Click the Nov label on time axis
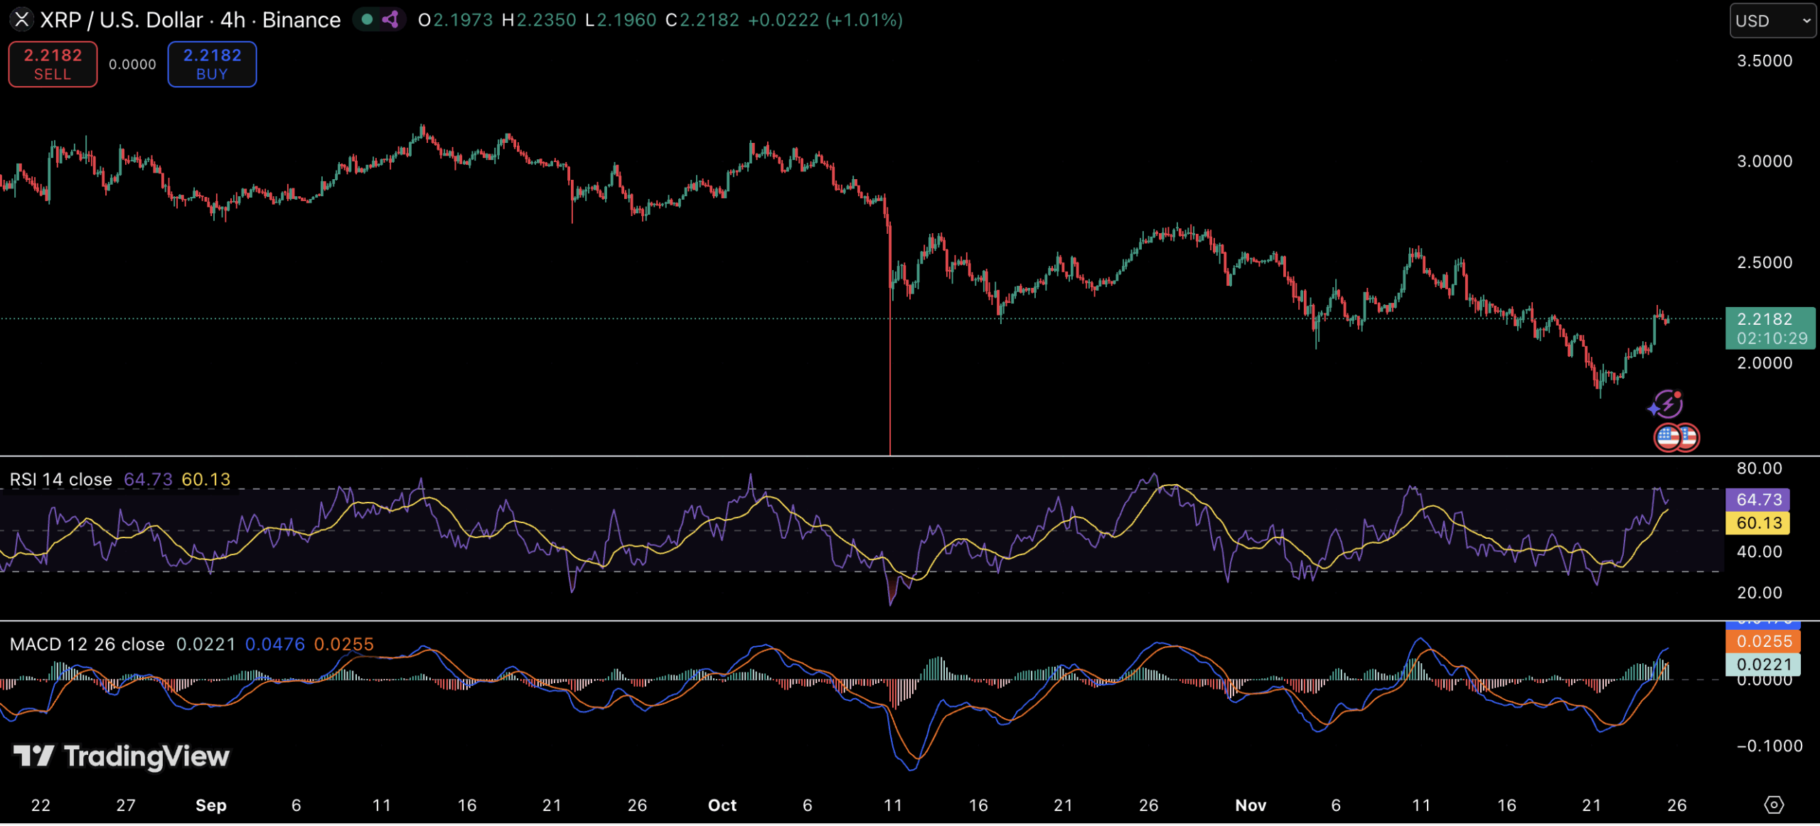The width and height of the screenshot is (1820, 826). tap(1251, 805)
